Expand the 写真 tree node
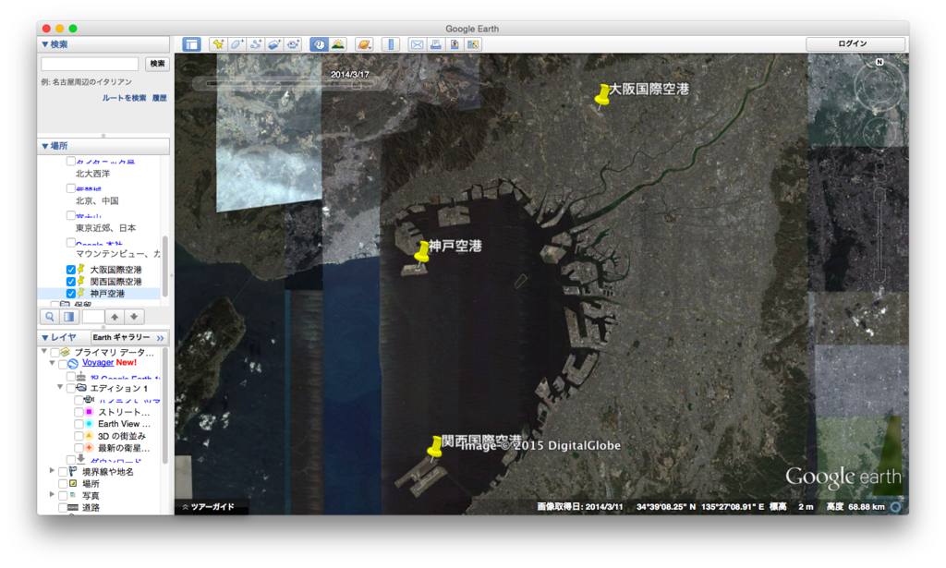Viewport: 946px width, 568px height. (52, 494)
